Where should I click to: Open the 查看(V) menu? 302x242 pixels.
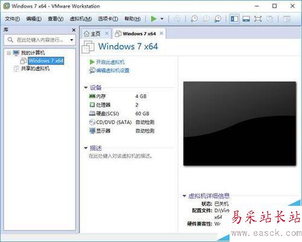pos(56,19)
